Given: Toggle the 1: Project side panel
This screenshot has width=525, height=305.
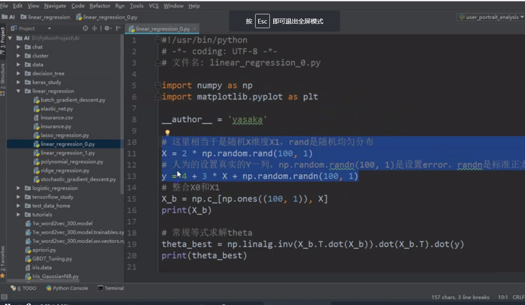Looking at the screenshot, I should click(3, 38).
